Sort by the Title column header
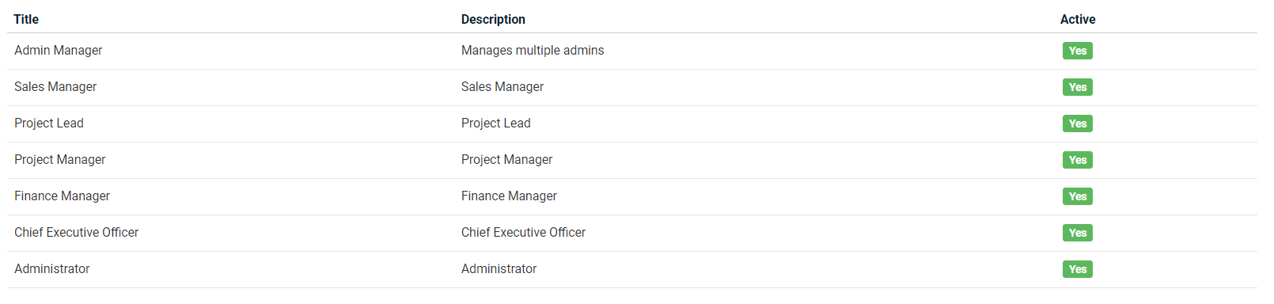Viewport: 1274px width, 304px height. [x=26, y=19]
